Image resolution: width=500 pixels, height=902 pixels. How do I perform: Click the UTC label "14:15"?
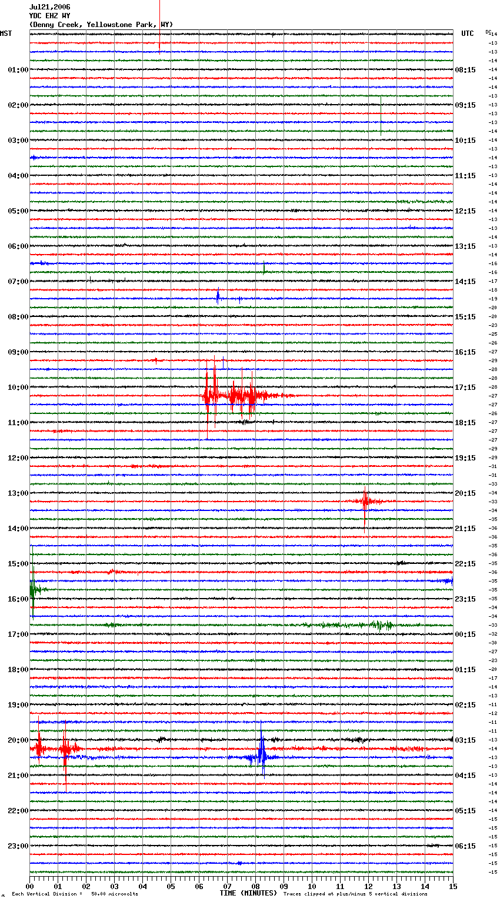click(x=465, y=282)
